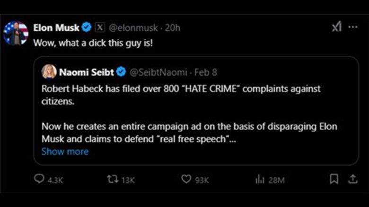Expand quoted tweet with Show more
Viewport: 369px width, 207px height.
65,152
